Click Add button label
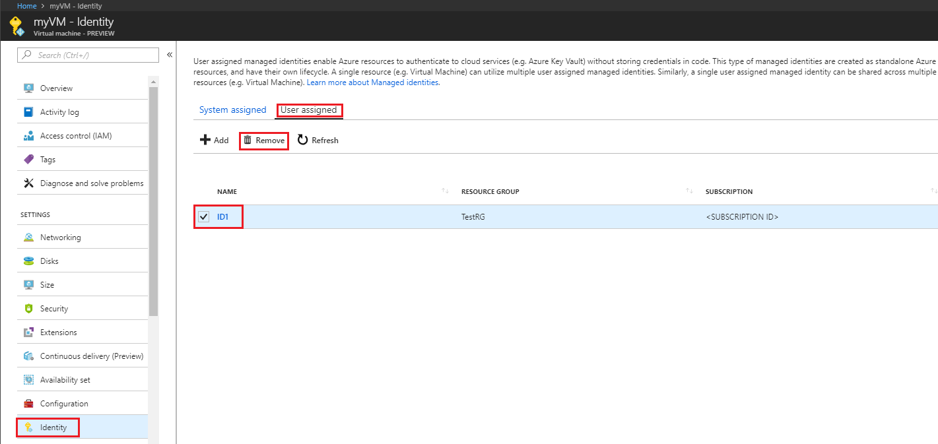 point(221,141)
